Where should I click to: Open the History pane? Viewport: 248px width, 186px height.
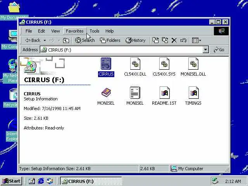[x=135, y=40]
